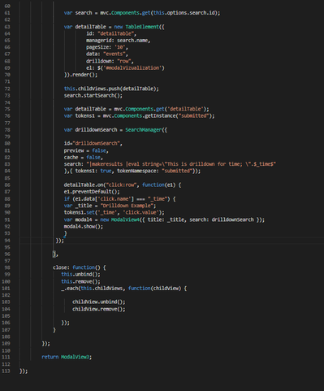Image resolution: width=324 pixels, height=391 pixels.
Task: Click 'childView.unbind();' line
Action: (x=99, y=302)
